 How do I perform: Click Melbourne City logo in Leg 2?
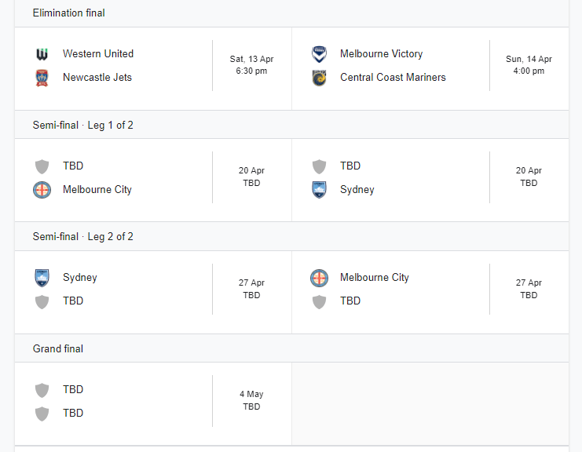(320, 278)
